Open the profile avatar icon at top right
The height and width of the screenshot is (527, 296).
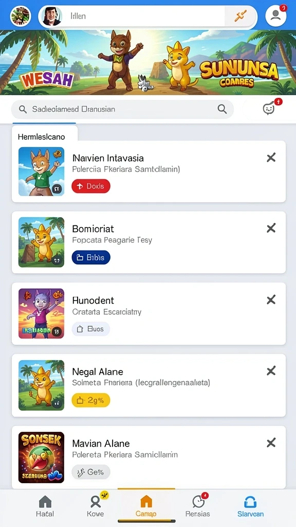[x=276, y=16]
